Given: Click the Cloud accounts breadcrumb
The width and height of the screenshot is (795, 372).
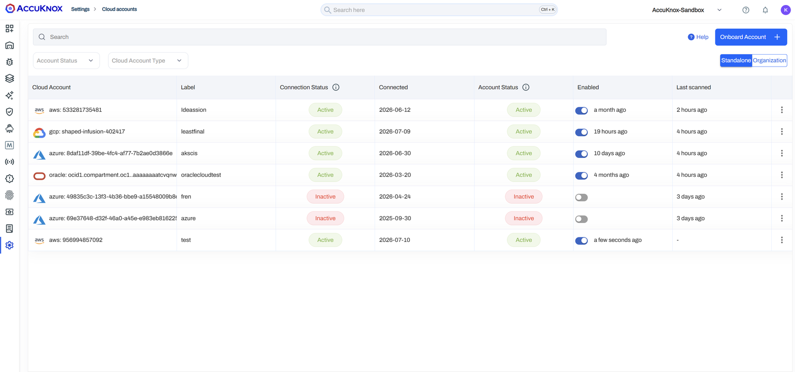Looking at the screenshot, I should 119,9.
